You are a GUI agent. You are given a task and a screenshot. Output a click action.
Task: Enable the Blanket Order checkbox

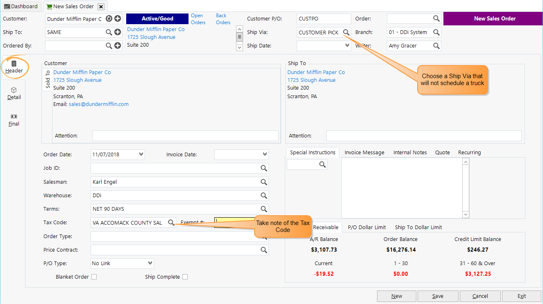point(94,277)
